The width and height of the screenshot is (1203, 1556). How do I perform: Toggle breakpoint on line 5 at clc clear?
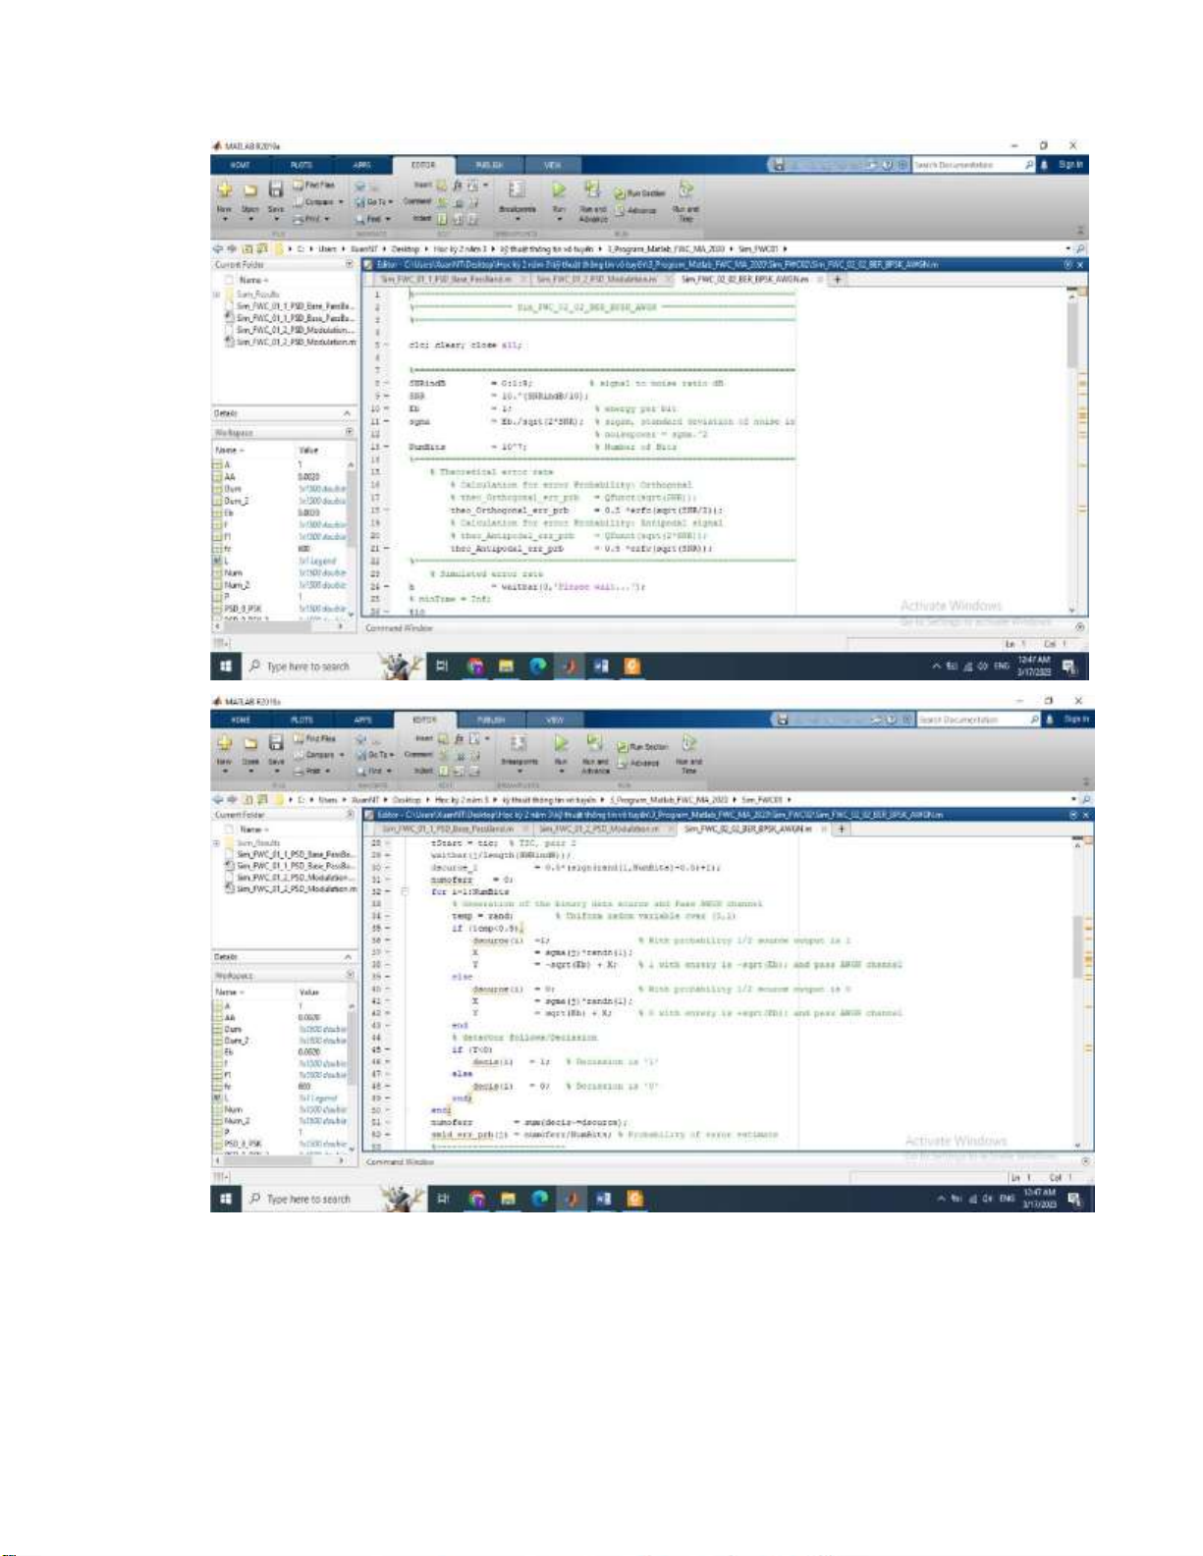point(385,346)
